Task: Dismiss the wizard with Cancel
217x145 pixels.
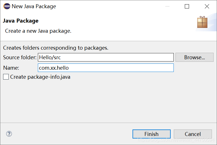Action: pyautogui.click(x=193, y=134)
